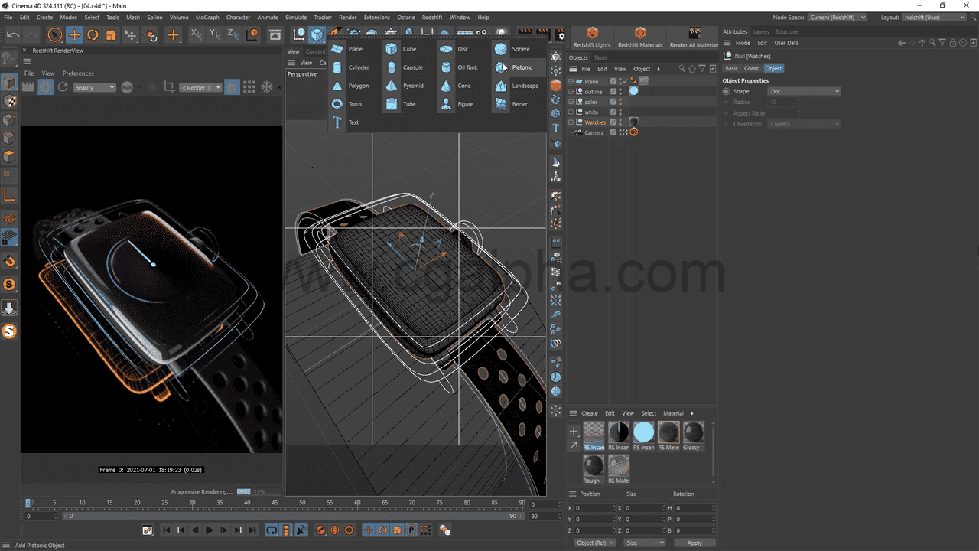Switch to the Layers tab

(761, 31)
